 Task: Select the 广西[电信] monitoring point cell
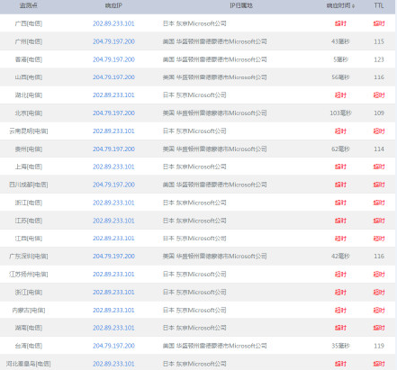[x=29, y=23]
